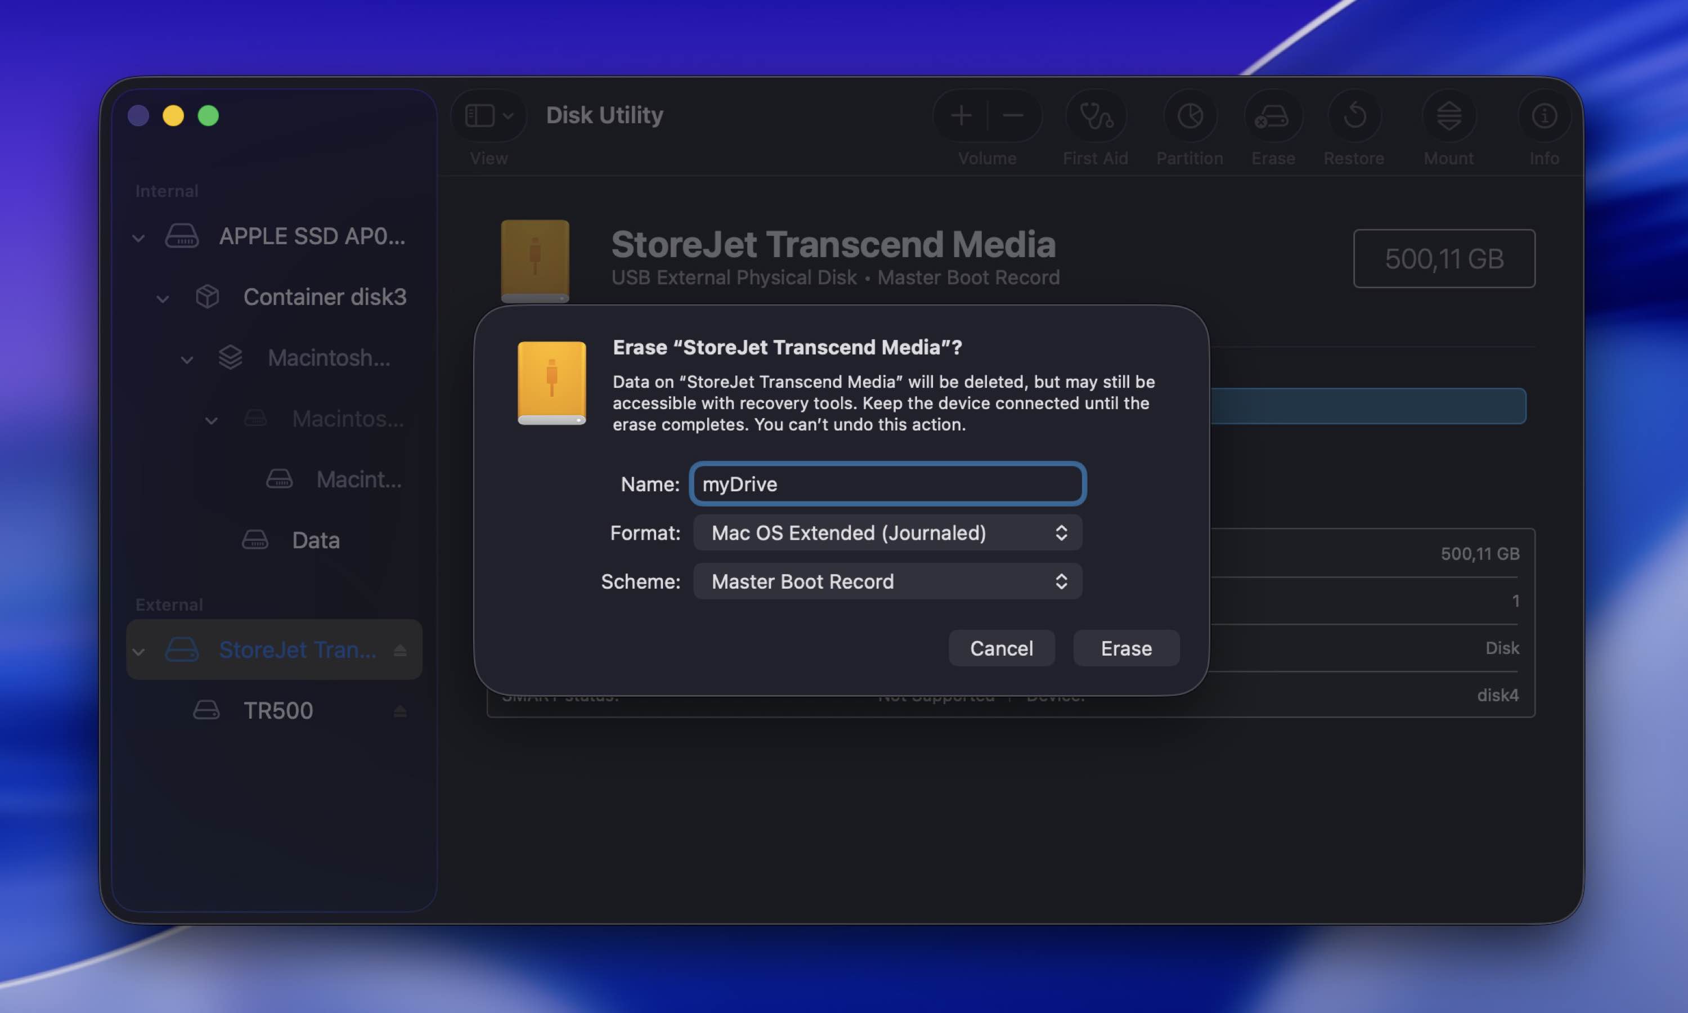Collapse the StoreJet Transcend chevron
This screenshot has height=1013, width=1688.
tap(138, 652)
